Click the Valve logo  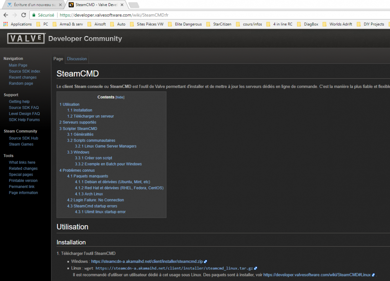point(26,39)
